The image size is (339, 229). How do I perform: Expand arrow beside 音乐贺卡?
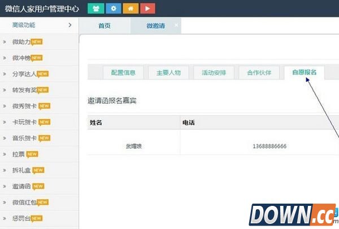[x=4, y=138]
